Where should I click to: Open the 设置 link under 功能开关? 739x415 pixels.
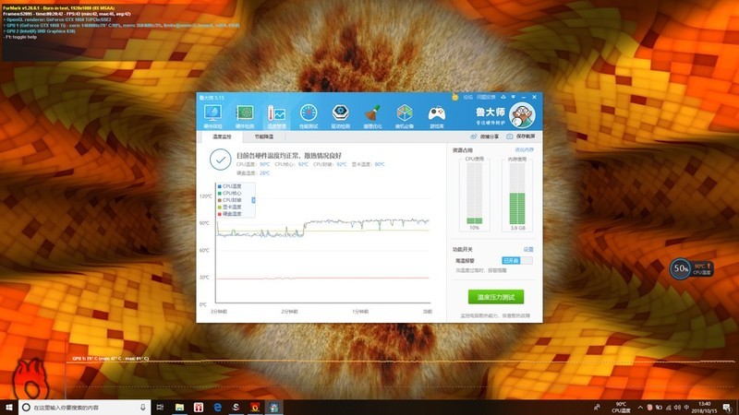[528, 249]
